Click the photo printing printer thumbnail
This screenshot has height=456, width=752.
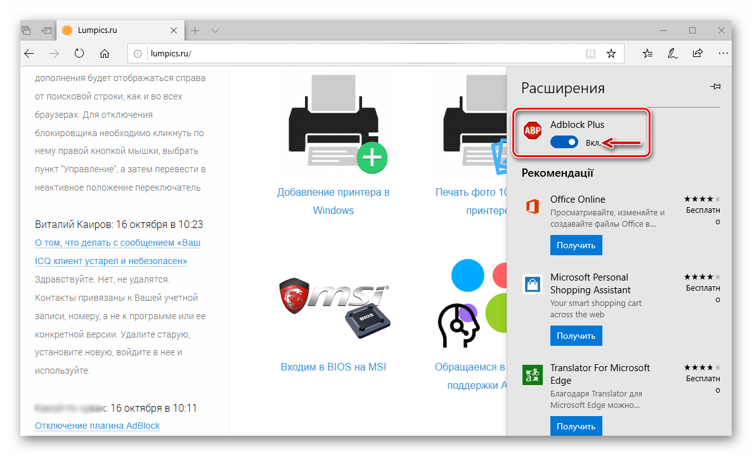[475, 123]
